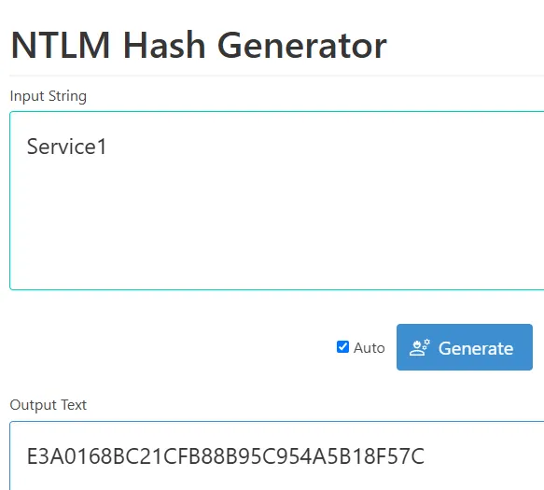This screenshot has width=544, height=490.
Task: Click the word NTLM in the title
Action: pos(61,45)
